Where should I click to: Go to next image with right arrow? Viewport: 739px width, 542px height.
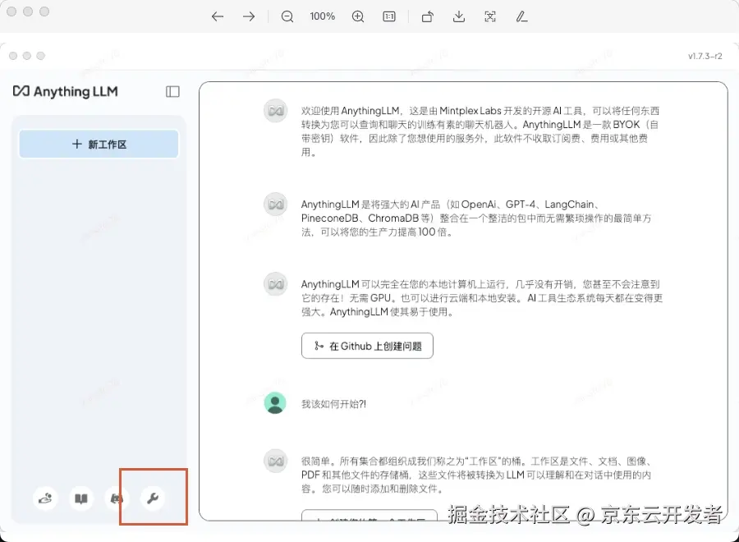tap(249, 16)
